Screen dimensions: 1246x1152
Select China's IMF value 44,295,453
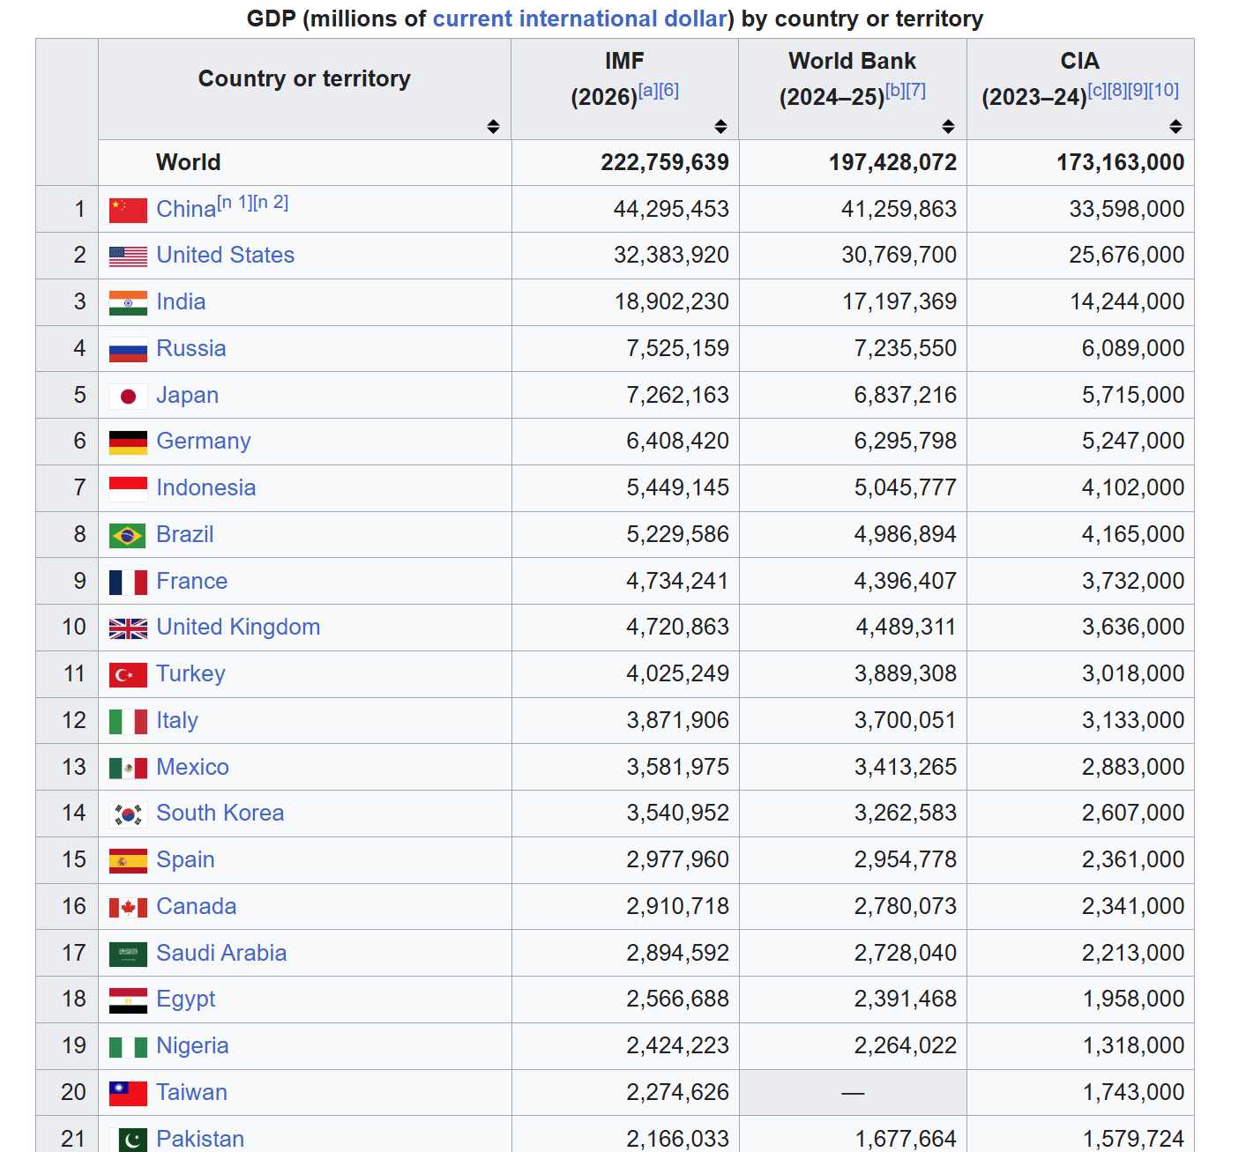(671, 209)
